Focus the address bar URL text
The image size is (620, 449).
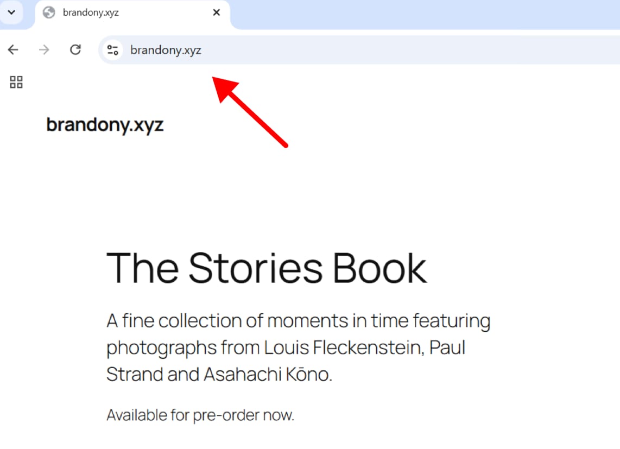click(x=166, y=50)
